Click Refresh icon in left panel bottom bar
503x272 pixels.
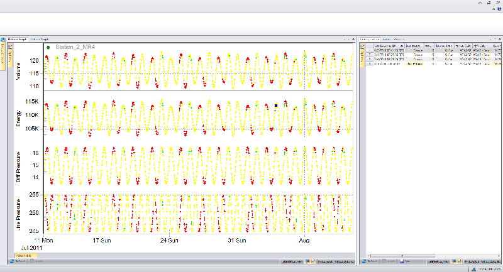click(12, 261)
